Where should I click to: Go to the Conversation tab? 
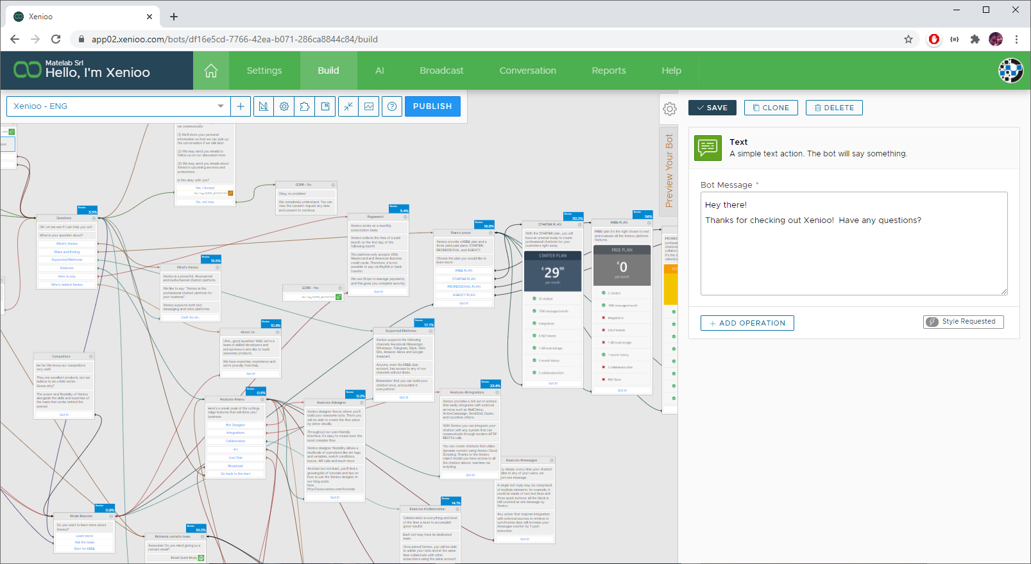click(528, 70)
